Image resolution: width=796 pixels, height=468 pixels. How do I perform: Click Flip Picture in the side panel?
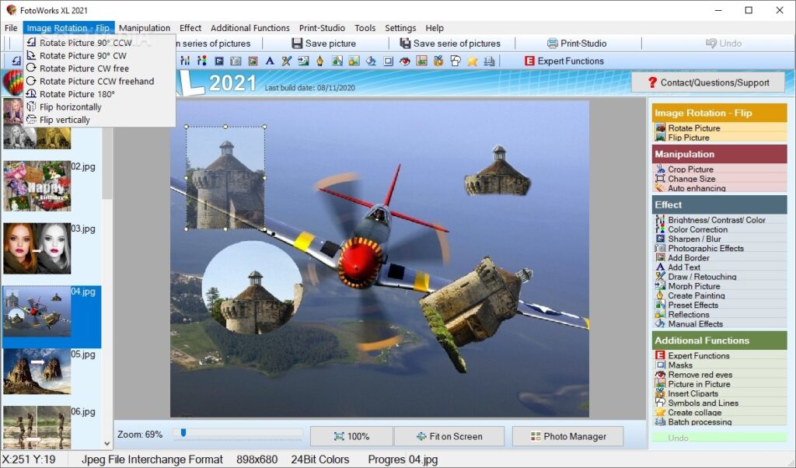(x=689, y=138)
